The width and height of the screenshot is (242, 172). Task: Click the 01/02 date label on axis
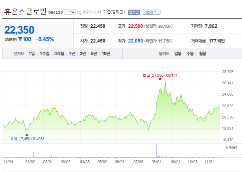click(30, 162)
